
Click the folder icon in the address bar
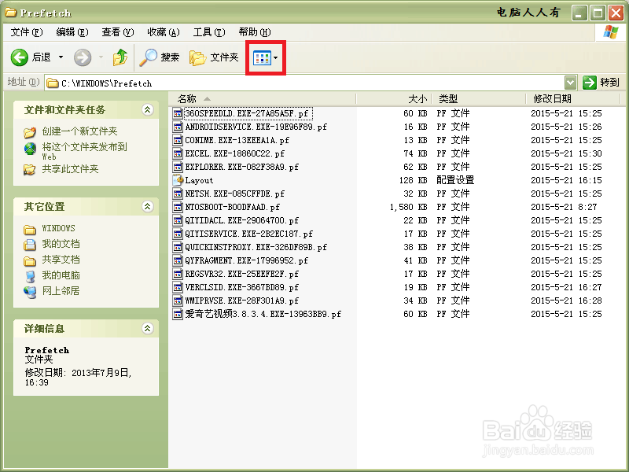click(x=52, y=83)
